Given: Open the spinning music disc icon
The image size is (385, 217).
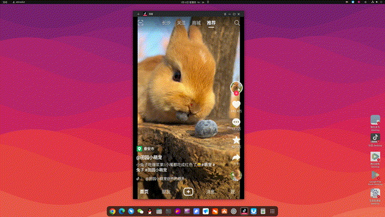Looking at the screenshot, I should click(236, 175).
